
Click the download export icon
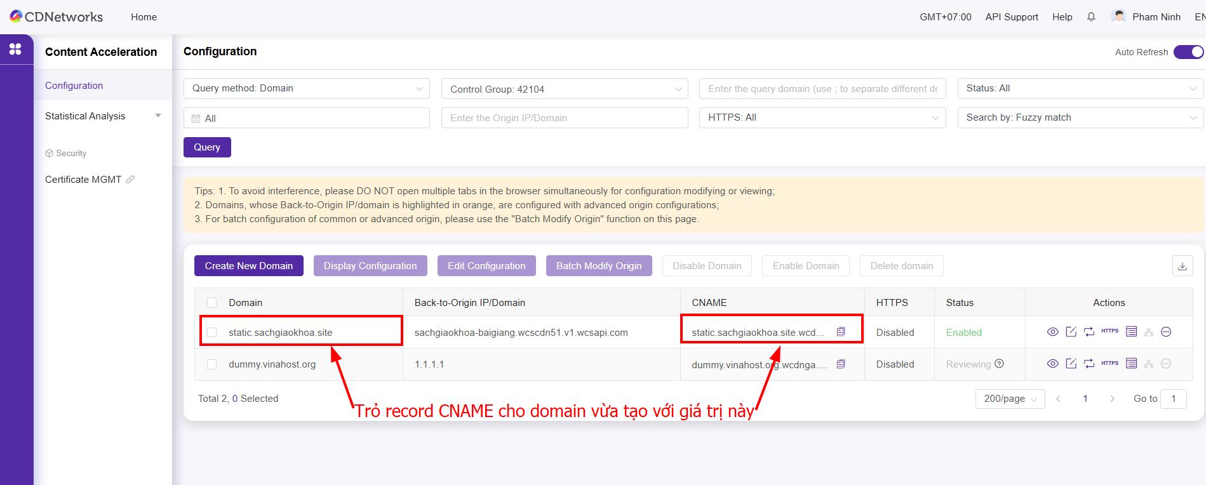(1182, 266)
